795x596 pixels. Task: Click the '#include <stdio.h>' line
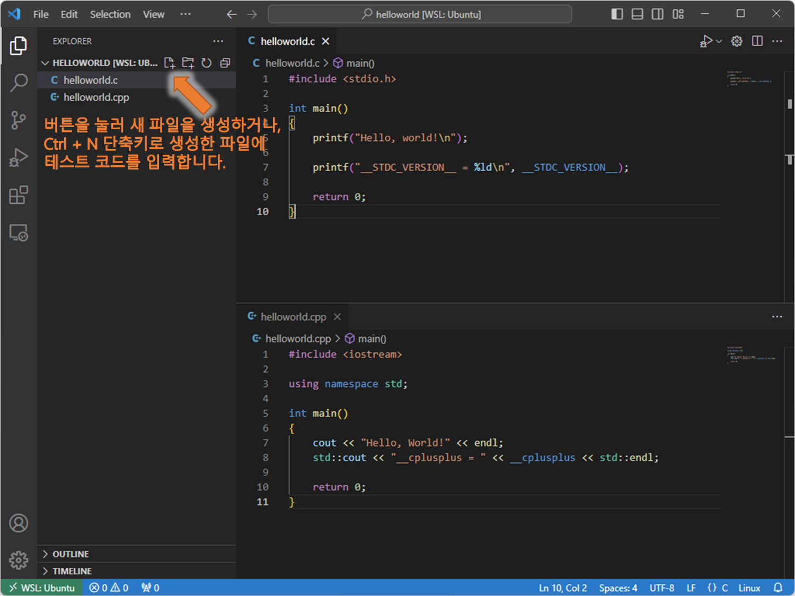point(342,79)
